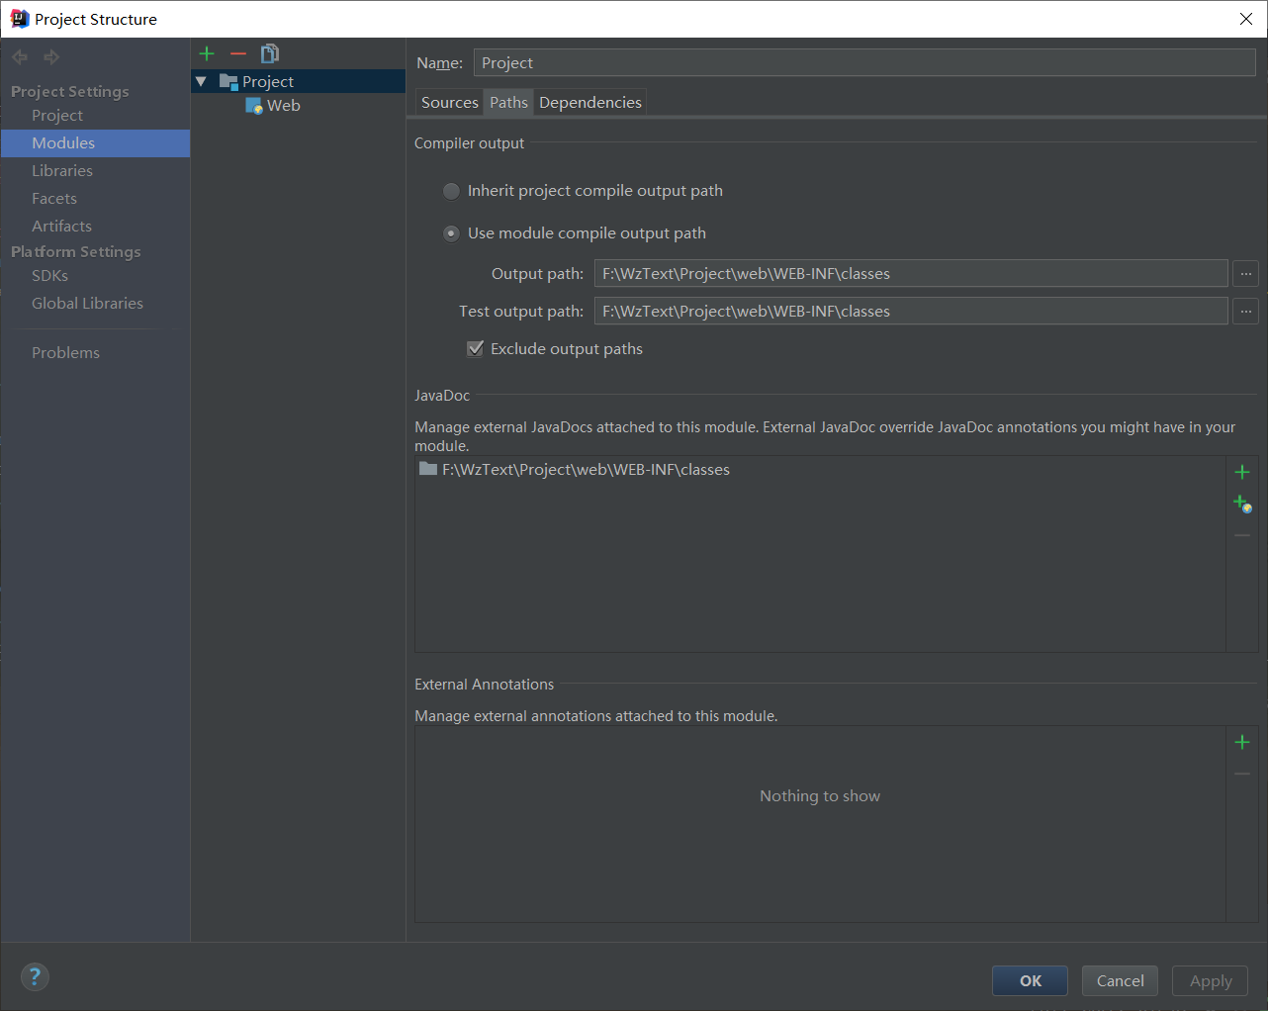This screenshot has height=1011, width=1268.
Task: Click the green add module plus icon
Action: 207,53
